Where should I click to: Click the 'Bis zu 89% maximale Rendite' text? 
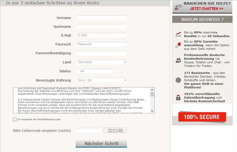pyautogui.click(x=201, y=34)
